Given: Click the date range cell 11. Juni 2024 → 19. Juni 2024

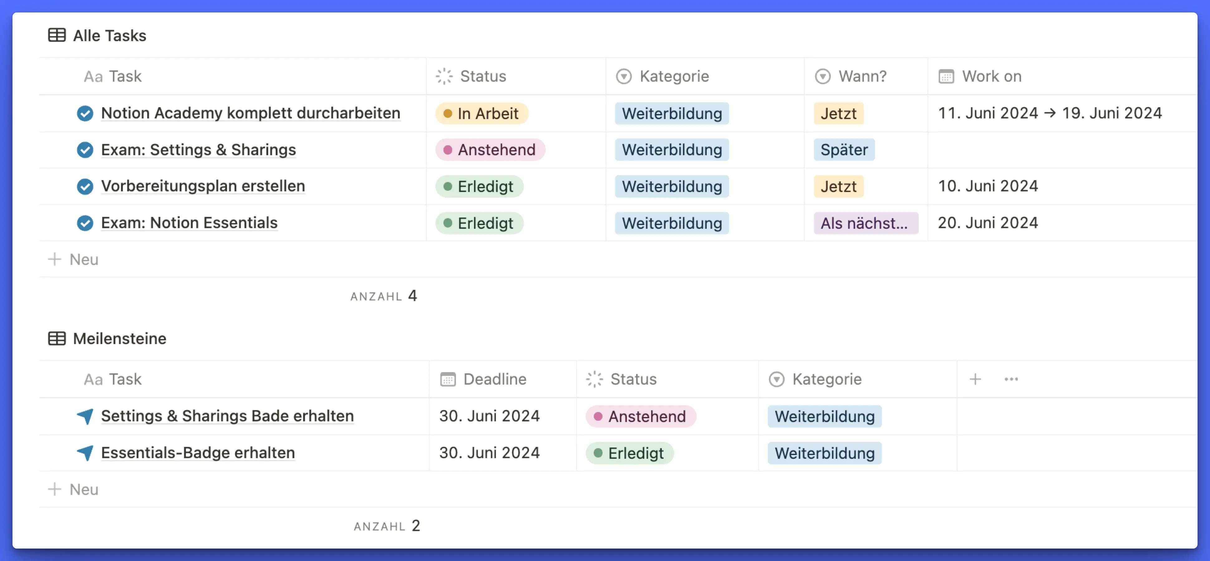Looking at the screenshot, I should [x=1049, y=113].
